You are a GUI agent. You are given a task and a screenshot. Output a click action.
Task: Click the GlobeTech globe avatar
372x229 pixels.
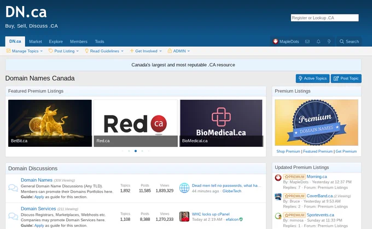coord(184,188)
